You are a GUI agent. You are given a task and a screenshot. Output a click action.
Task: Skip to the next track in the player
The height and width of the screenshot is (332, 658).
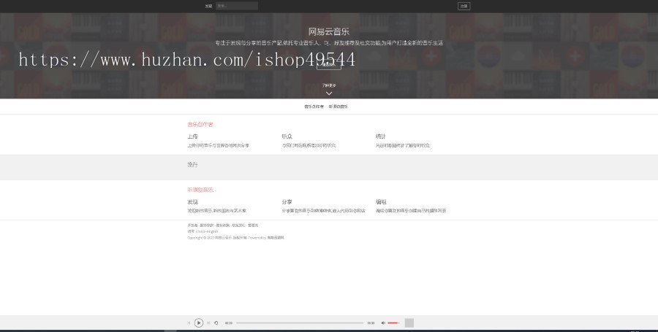[x=208, y=323]
